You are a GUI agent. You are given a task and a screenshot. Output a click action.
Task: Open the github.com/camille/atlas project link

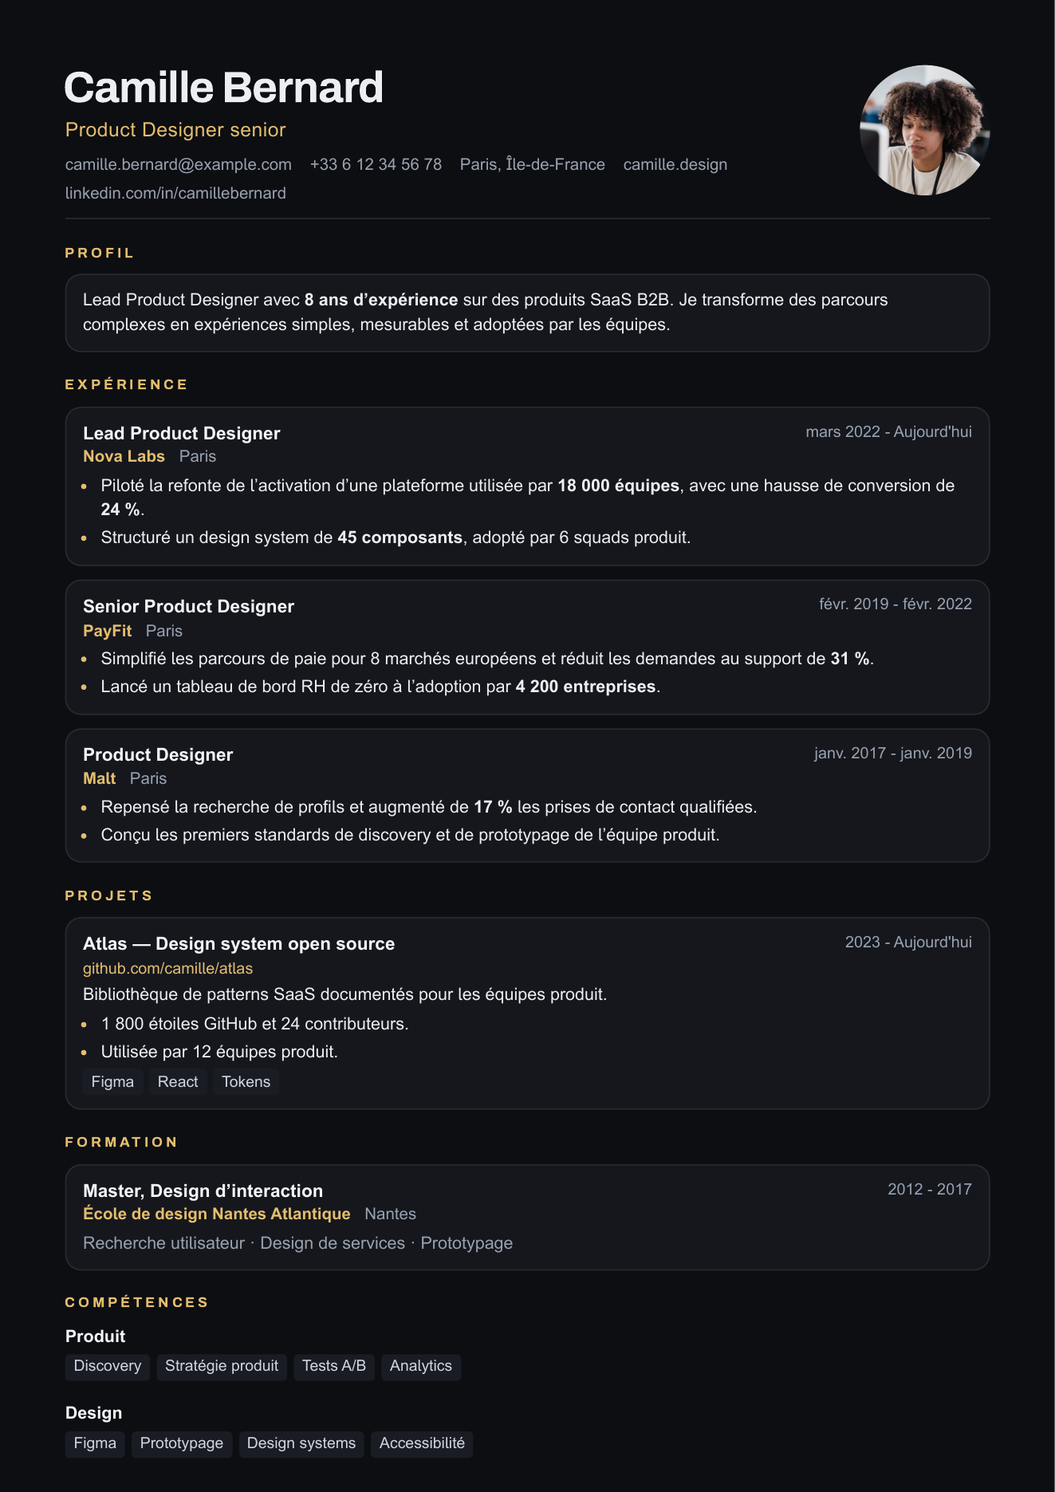(167, 968)
